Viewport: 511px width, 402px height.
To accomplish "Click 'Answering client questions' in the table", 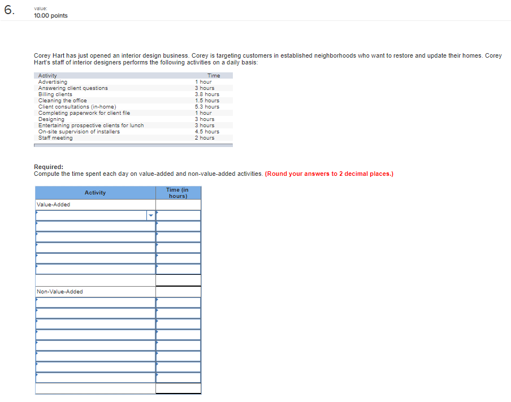I will (73, 88).
